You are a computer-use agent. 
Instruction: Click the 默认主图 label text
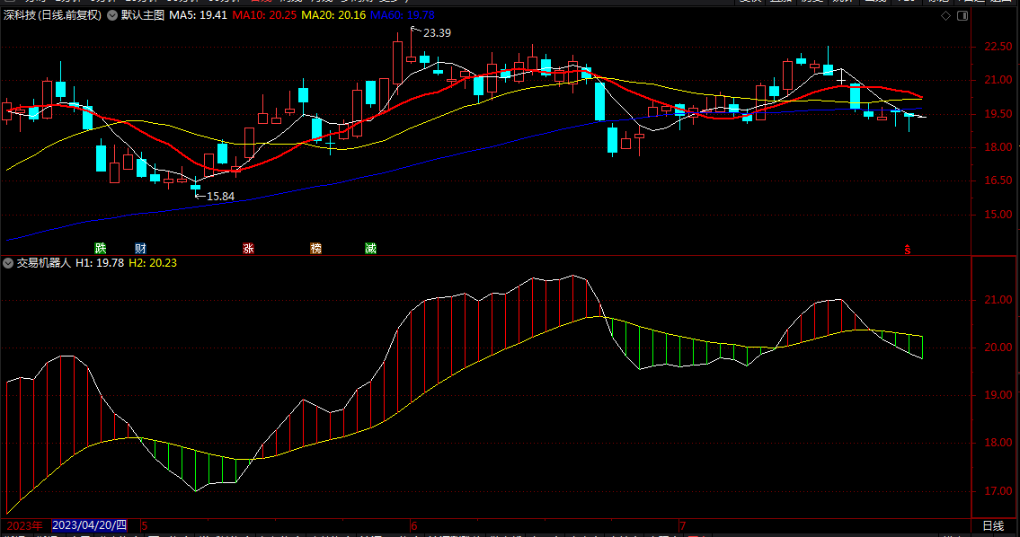pos(143,15)
